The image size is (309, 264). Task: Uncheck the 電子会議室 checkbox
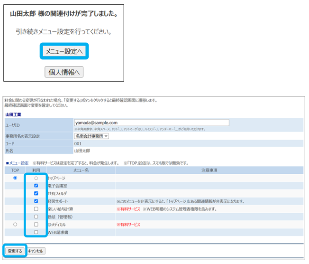(36, 186)
